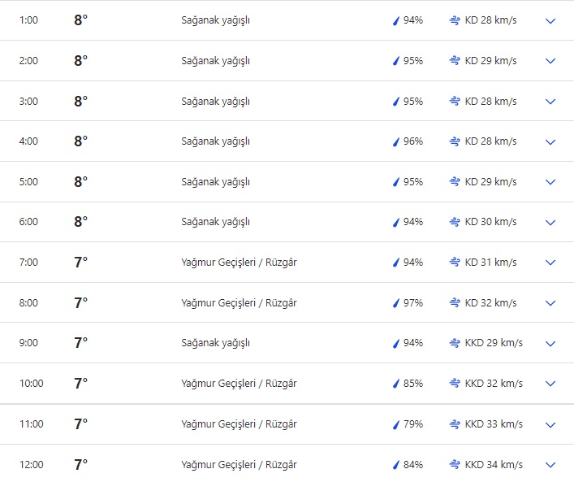Select the 4:00 row's Sağanak yağışlı text

point(215,141)
